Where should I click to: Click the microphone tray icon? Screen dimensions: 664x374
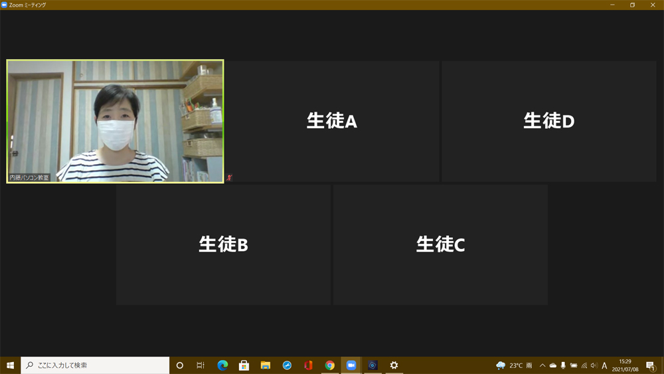click(x=563, y=365)
